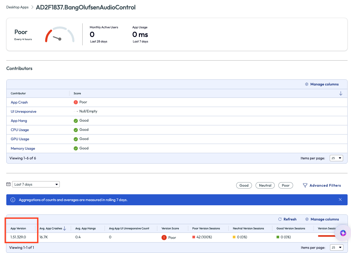Click the Score column sort arrow

click(x=341, y=93)
